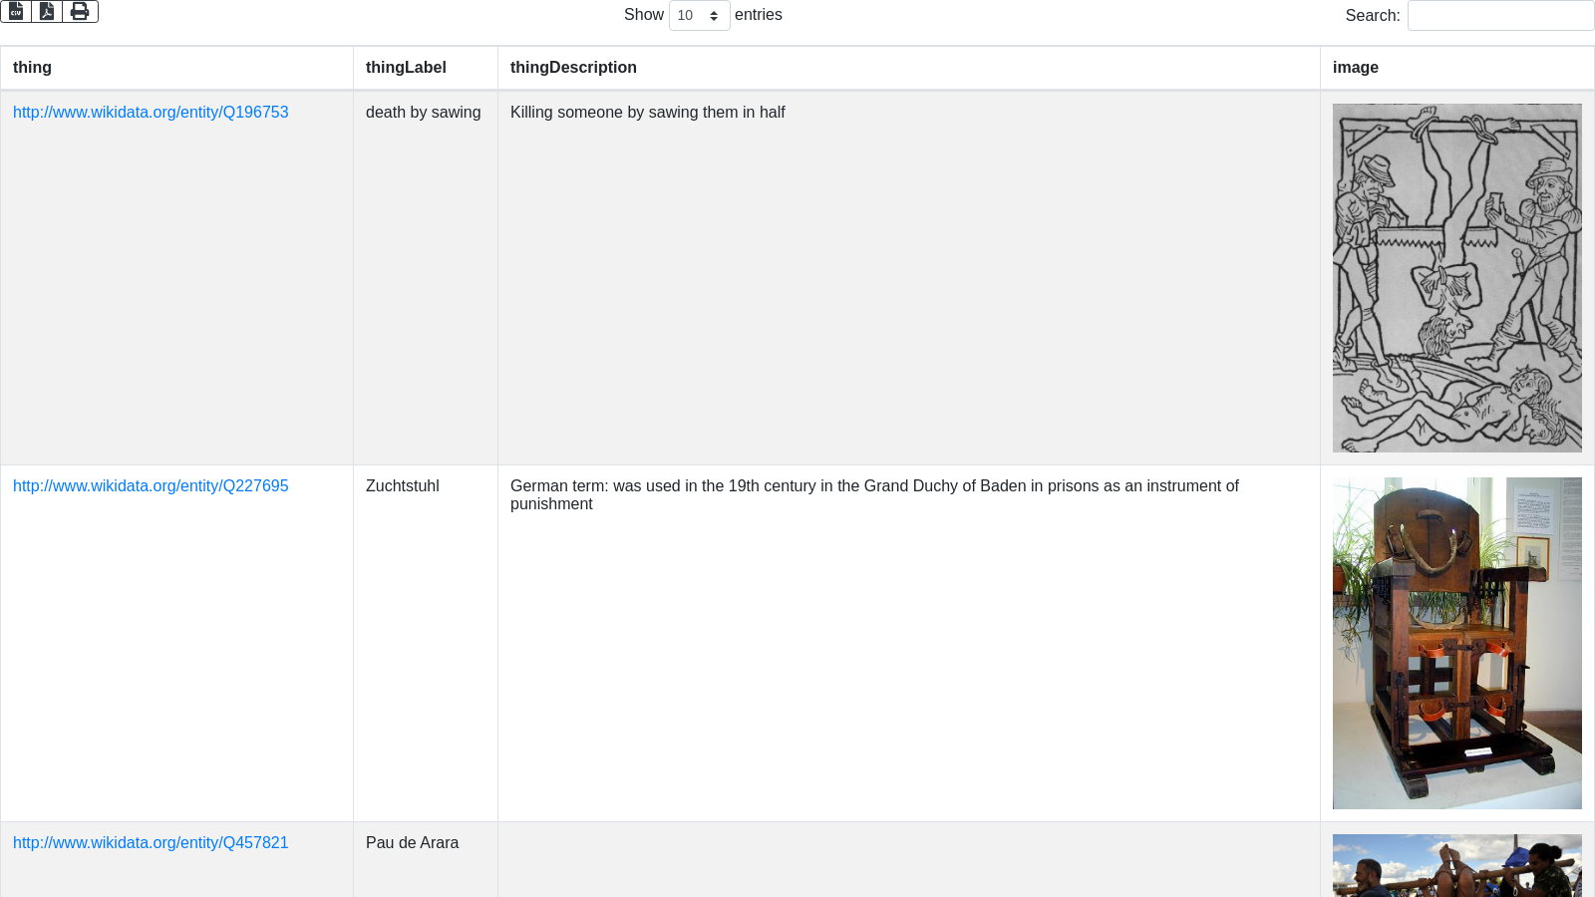1595x897 pixels.
Task: Select the 'death by sawing' label cell
Action: [423, 113]
